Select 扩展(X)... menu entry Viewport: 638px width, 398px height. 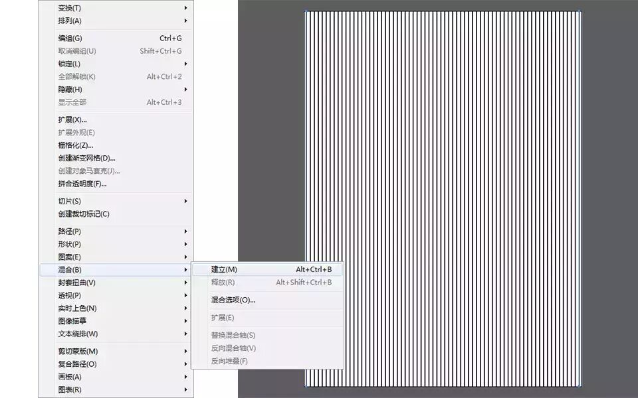point(116,120)
